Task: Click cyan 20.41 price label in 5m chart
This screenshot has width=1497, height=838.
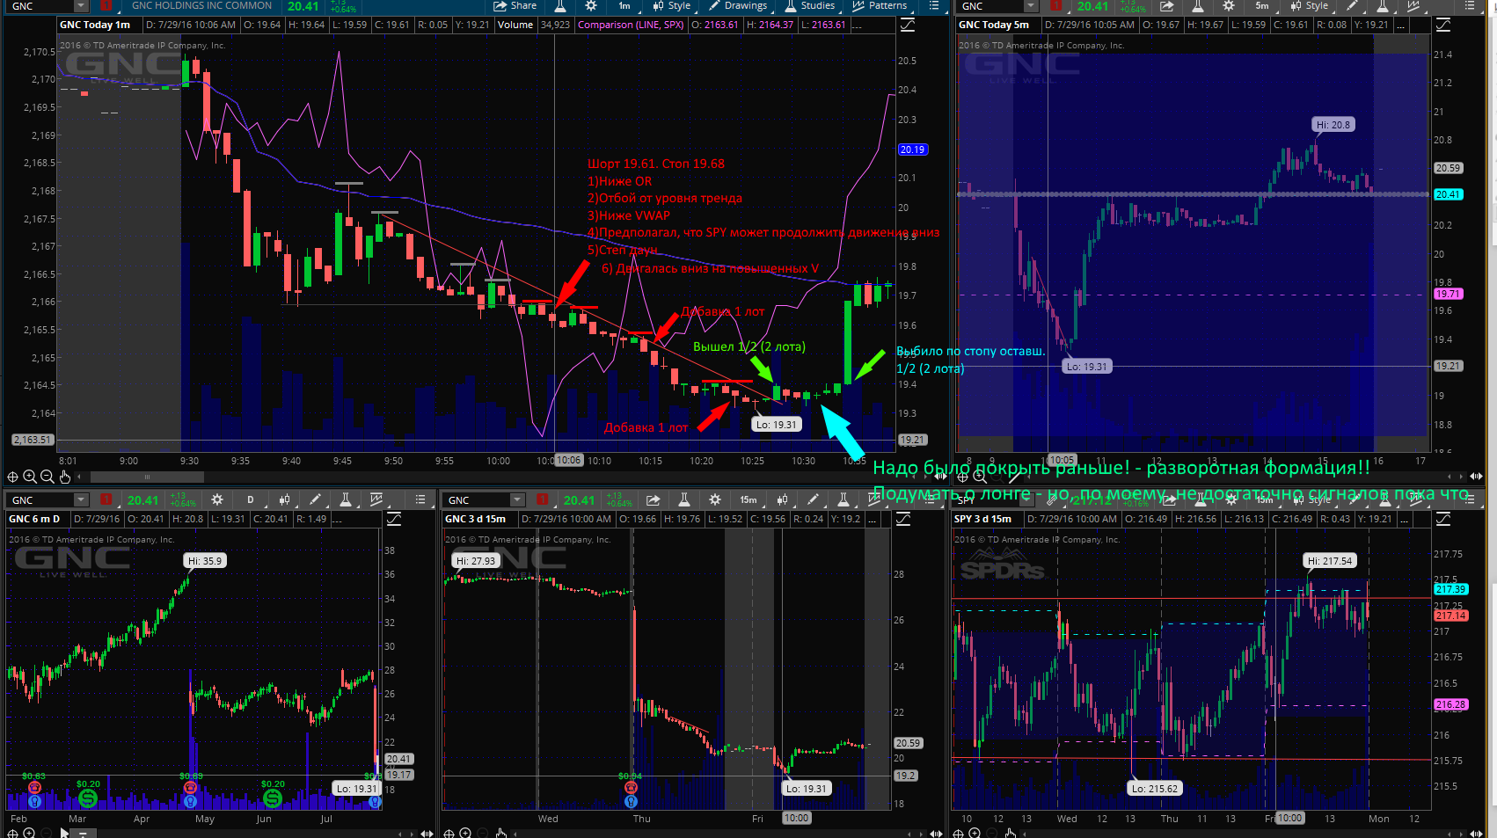Action: (x=1448, y=194)
